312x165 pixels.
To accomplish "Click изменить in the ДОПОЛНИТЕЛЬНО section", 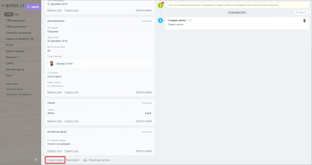I will click(147, 21).
